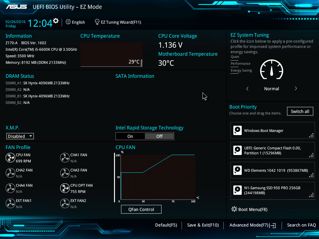Click the CHA1 FAN icon

(65, 158)
